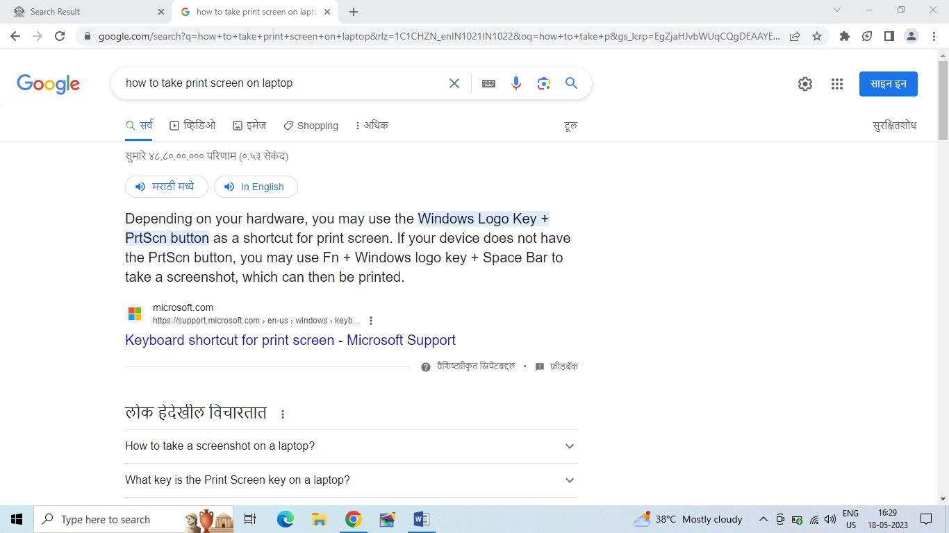Viewport: 949px width, 533px height.
Task: Open File Explorer from the taskbar
Action: (x=319, y=519)
